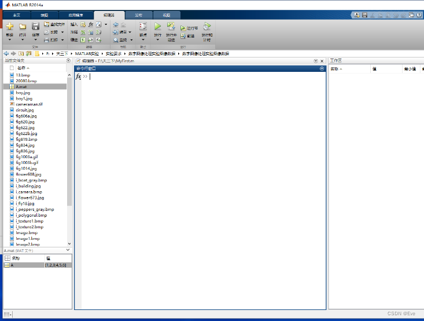Click the quick access save icon at top right
Viewport: 424px width, 321px height.
365,15
